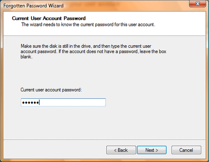Click the separator line below the header
Screen dimensions: 209x162
(x=104, y=36)
